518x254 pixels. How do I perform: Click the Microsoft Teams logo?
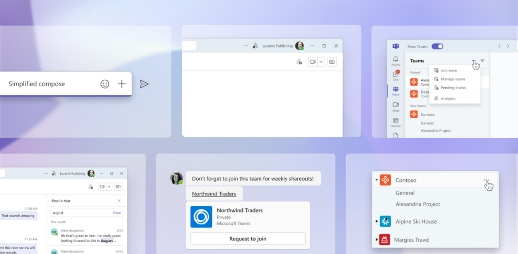tap(396, 46)
